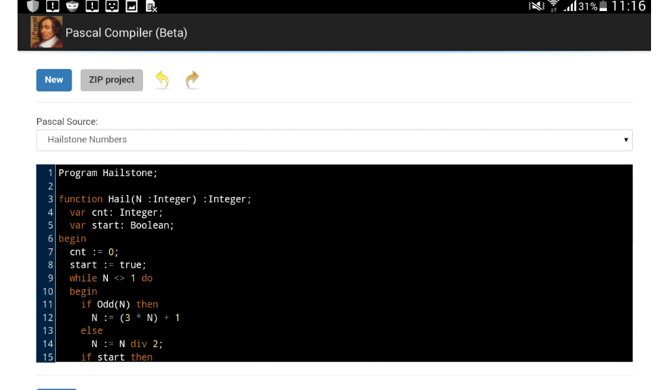This screenshot has width=666, height=390.
Task: Tap the SIM card error status icon
Action: pos(151,6)
